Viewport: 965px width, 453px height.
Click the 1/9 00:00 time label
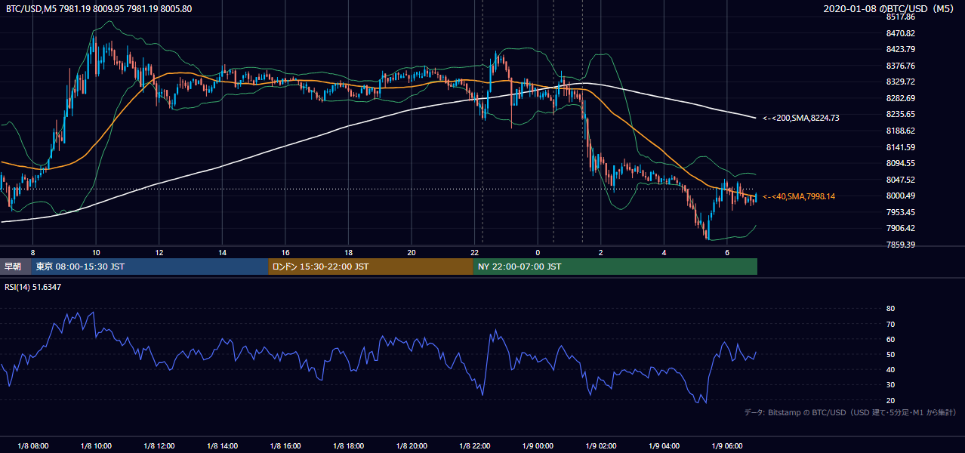pyautogui.click(x=538, y=446)
